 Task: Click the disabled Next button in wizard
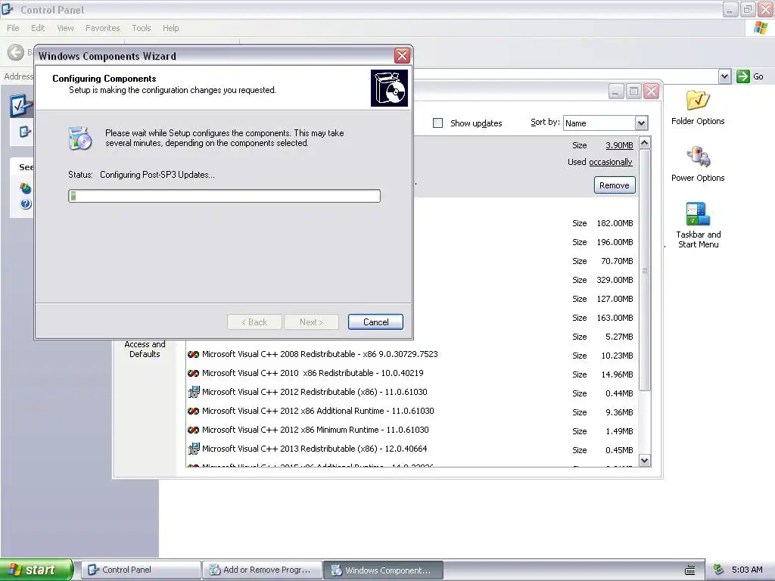tap(311, 322)
